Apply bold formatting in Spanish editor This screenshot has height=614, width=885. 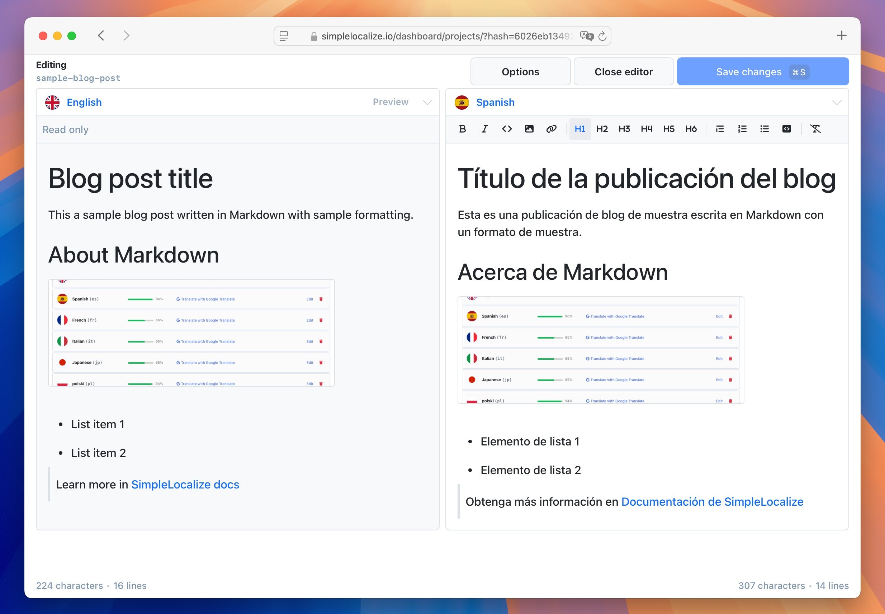click(x=462, y=129)
